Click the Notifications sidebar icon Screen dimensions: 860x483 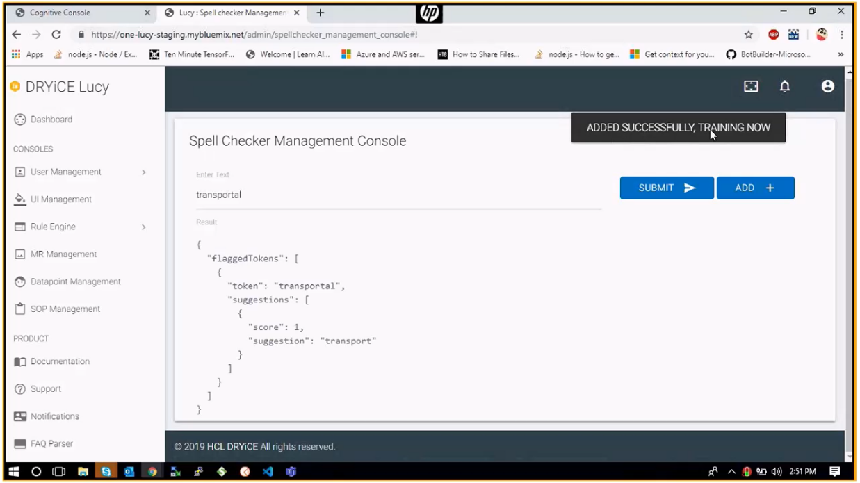20,416
